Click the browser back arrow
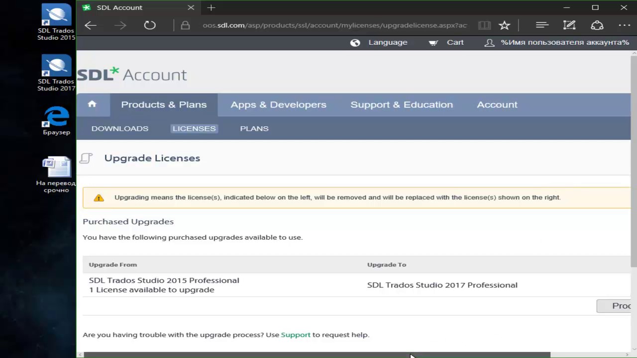 (x=90, y=25)
